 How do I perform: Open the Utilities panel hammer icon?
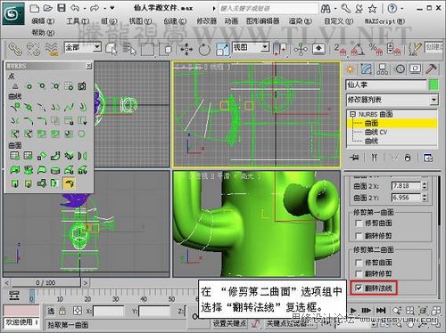click(431, 69)
